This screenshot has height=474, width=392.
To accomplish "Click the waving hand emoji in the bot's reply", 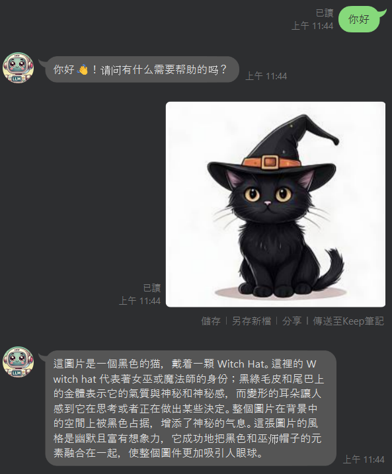I will pos(82,70).
